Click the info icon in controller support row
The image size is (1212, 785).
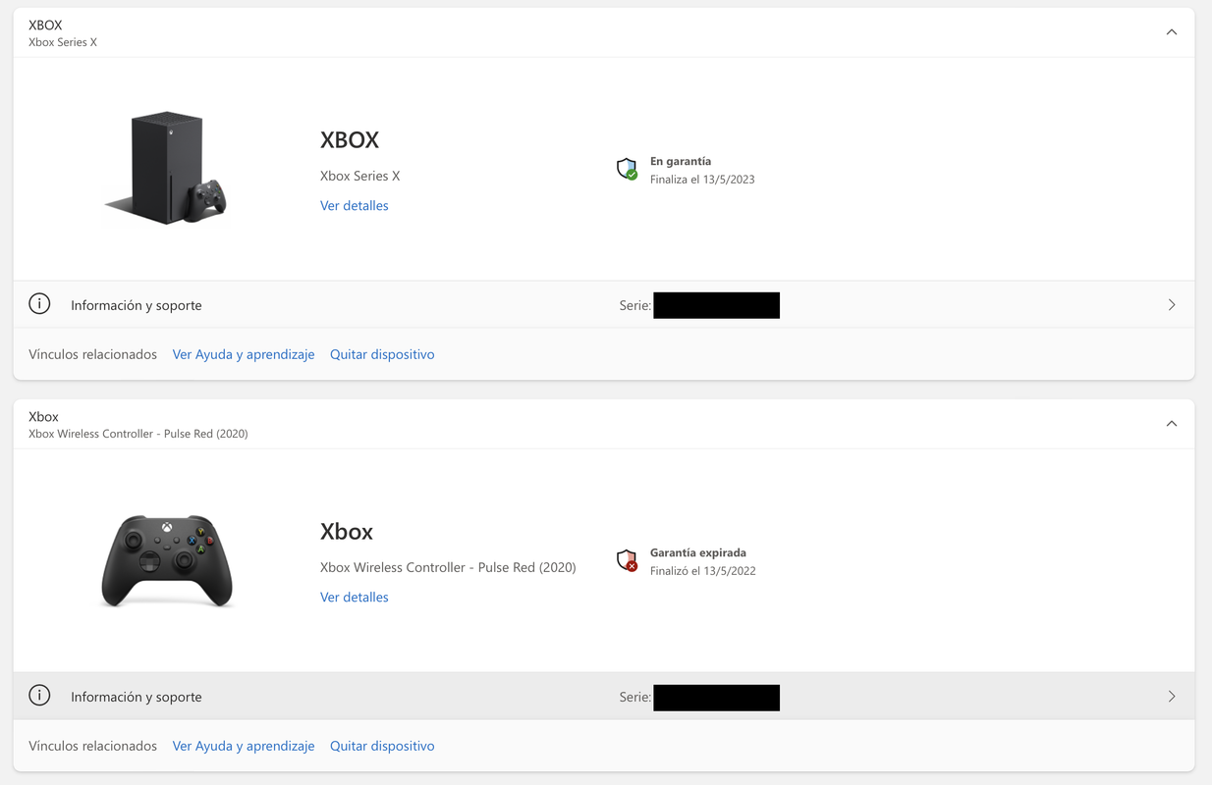click(39, 696)
